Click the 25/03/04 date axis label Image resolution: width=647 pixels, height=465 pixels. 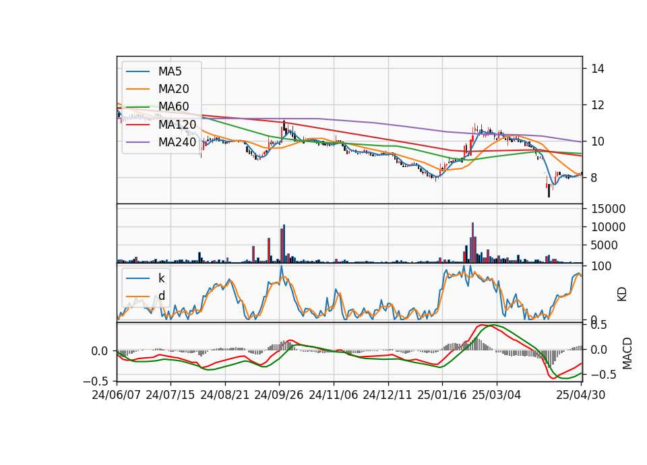point(497,395)
